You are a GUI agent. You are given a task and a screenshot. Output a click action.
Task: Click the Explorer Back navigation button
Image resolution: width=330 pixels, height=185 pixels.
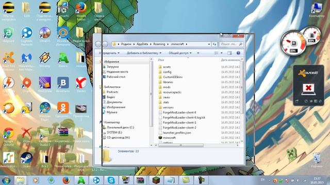(x=98, y=44)
